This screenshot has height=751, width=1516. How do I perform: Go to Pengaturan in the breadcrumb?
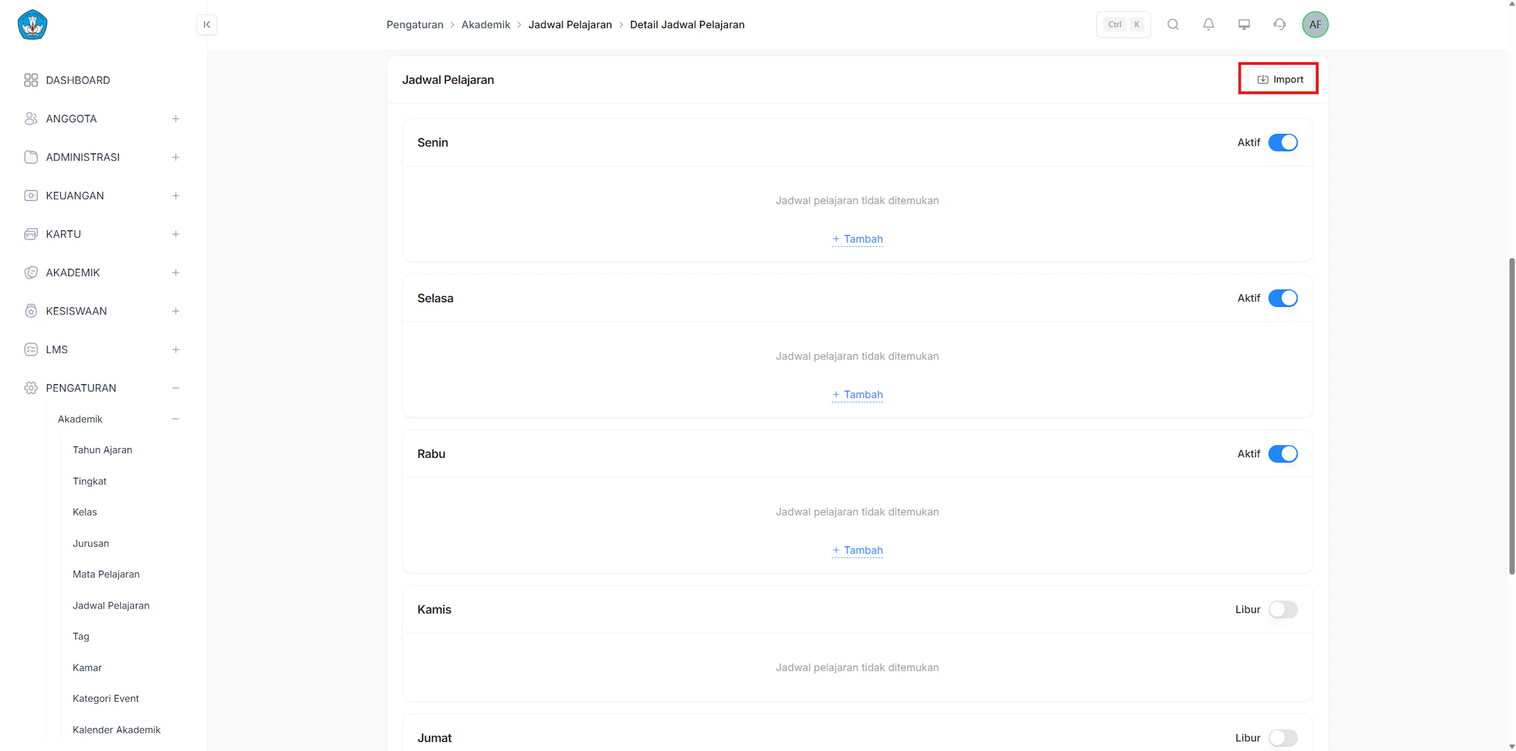click(414, 25)
